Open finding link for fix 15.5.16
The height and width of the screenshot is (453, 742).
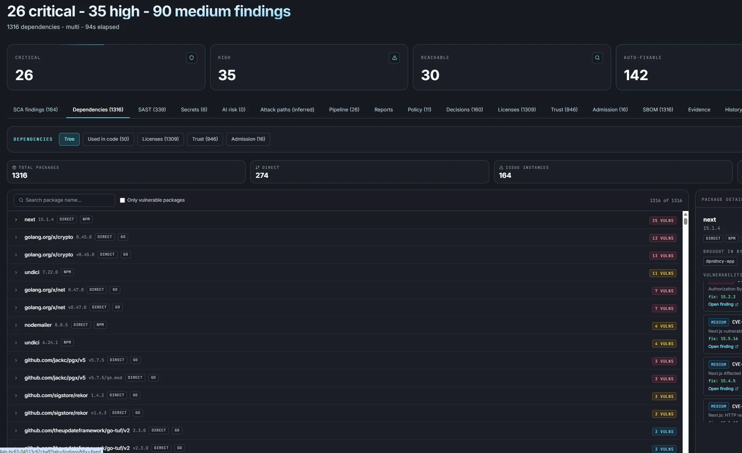[x=723, y=347]
